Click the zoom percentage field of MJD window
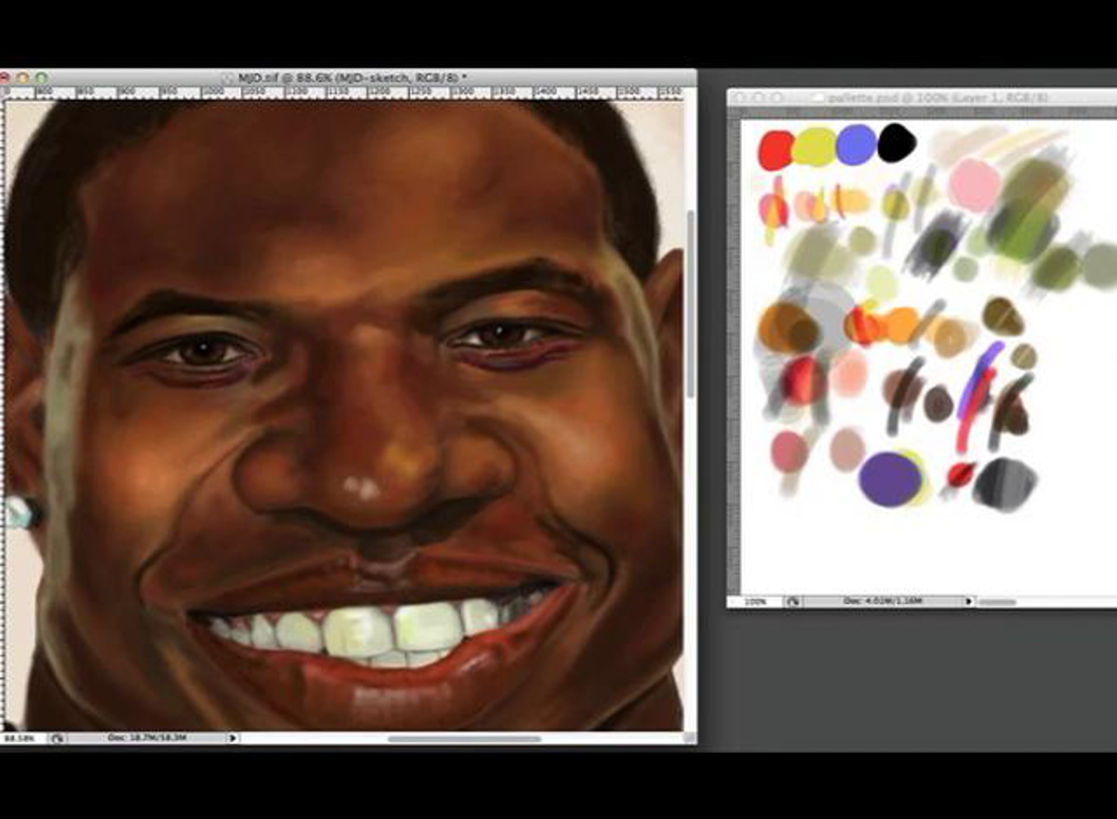The image size is (1117, 819). (20, 738)
